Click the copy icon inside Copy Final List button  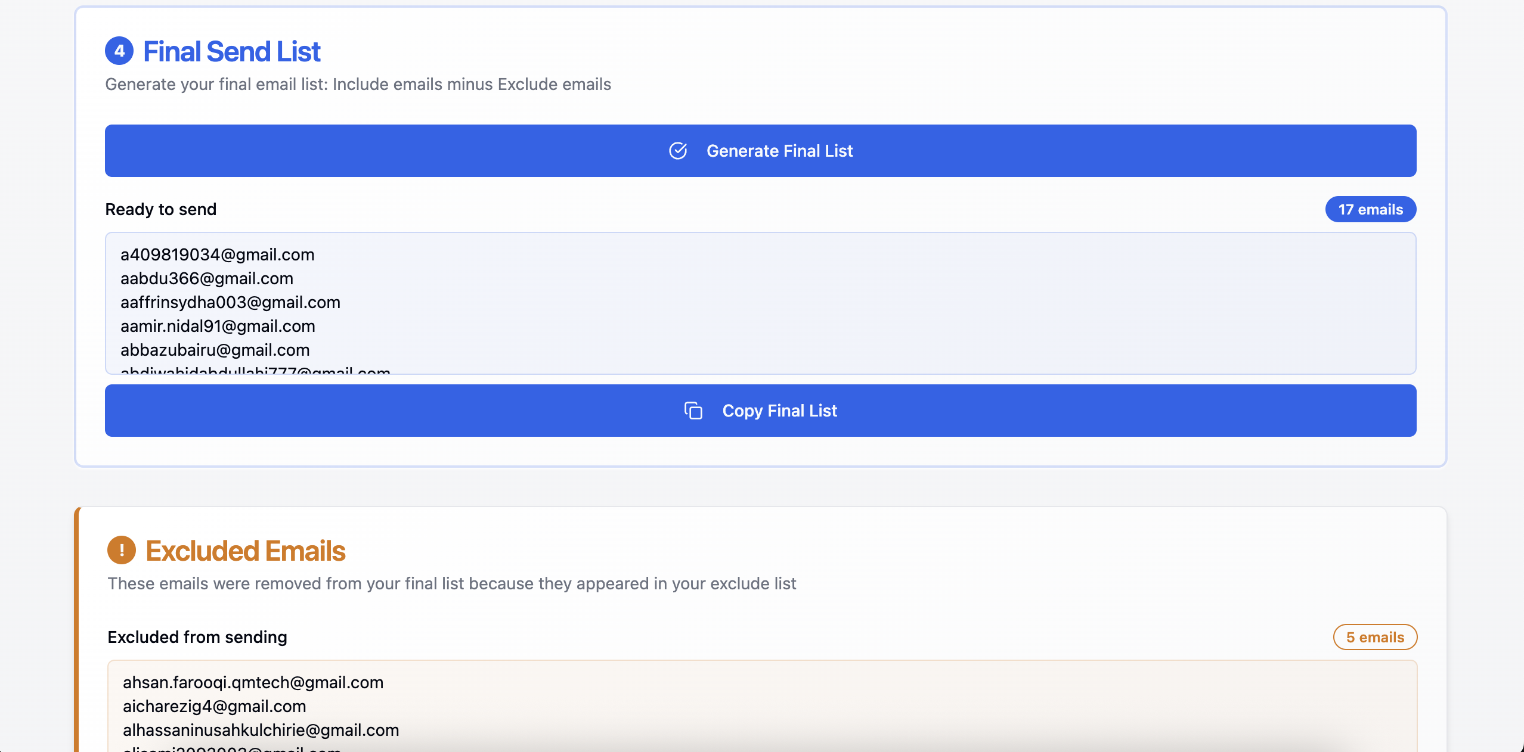[x=692, y=411]
